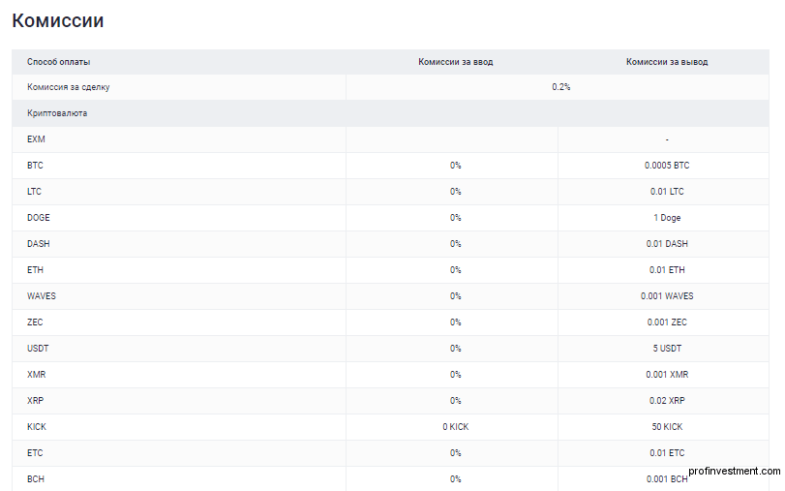
Task: Click the XMR deposit fee 0%
Action: click(x=456, y=374)
